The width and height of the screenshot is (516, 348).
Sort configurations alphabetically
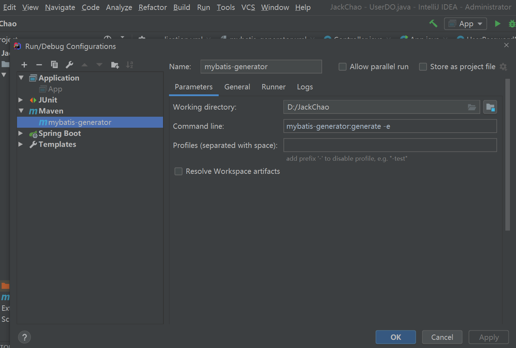pos(130,65)
